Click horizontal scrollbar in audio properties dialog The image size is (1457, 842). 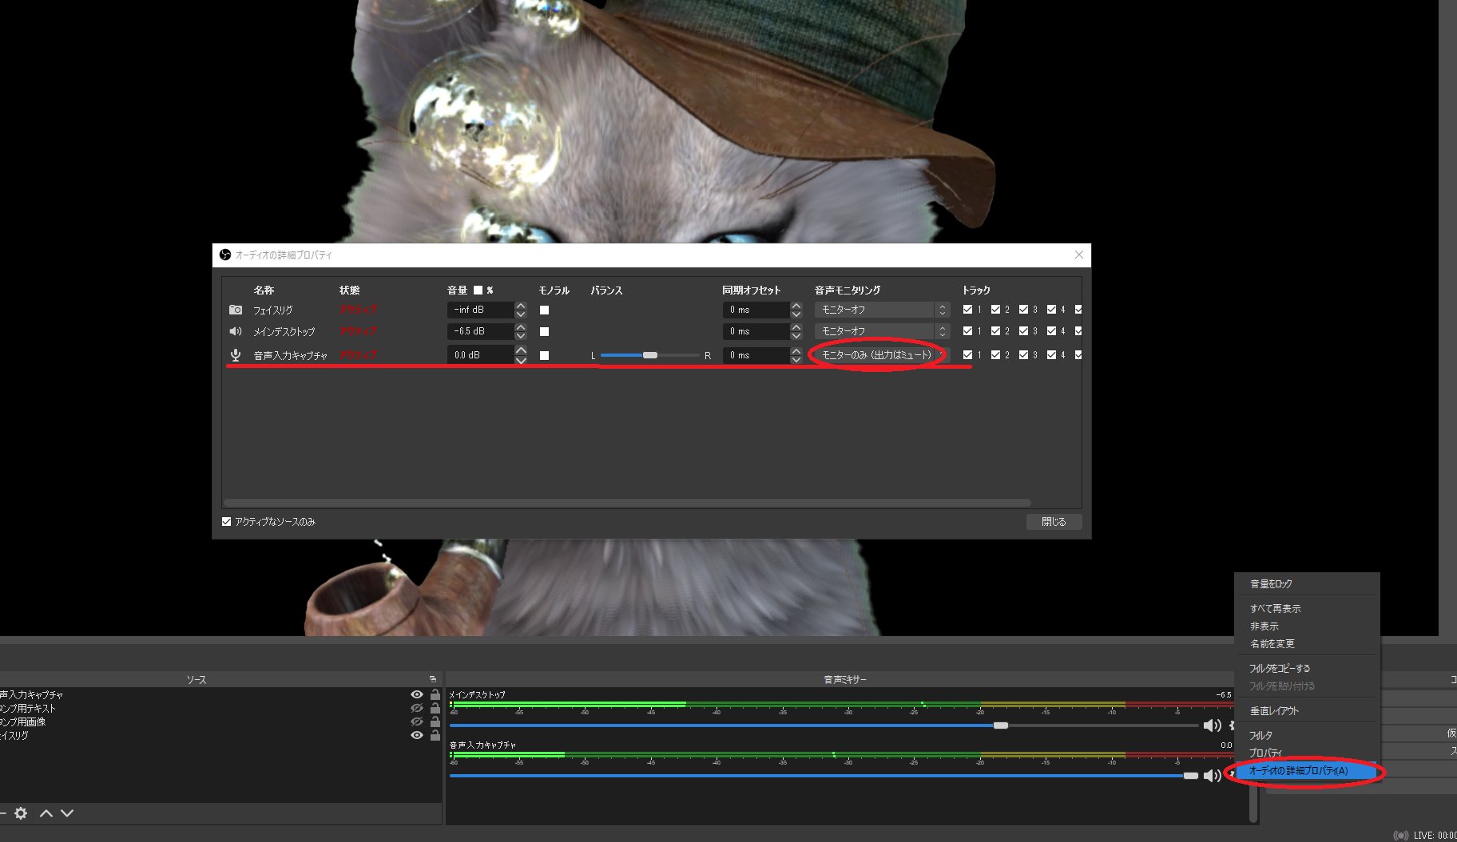click(628, 503)
